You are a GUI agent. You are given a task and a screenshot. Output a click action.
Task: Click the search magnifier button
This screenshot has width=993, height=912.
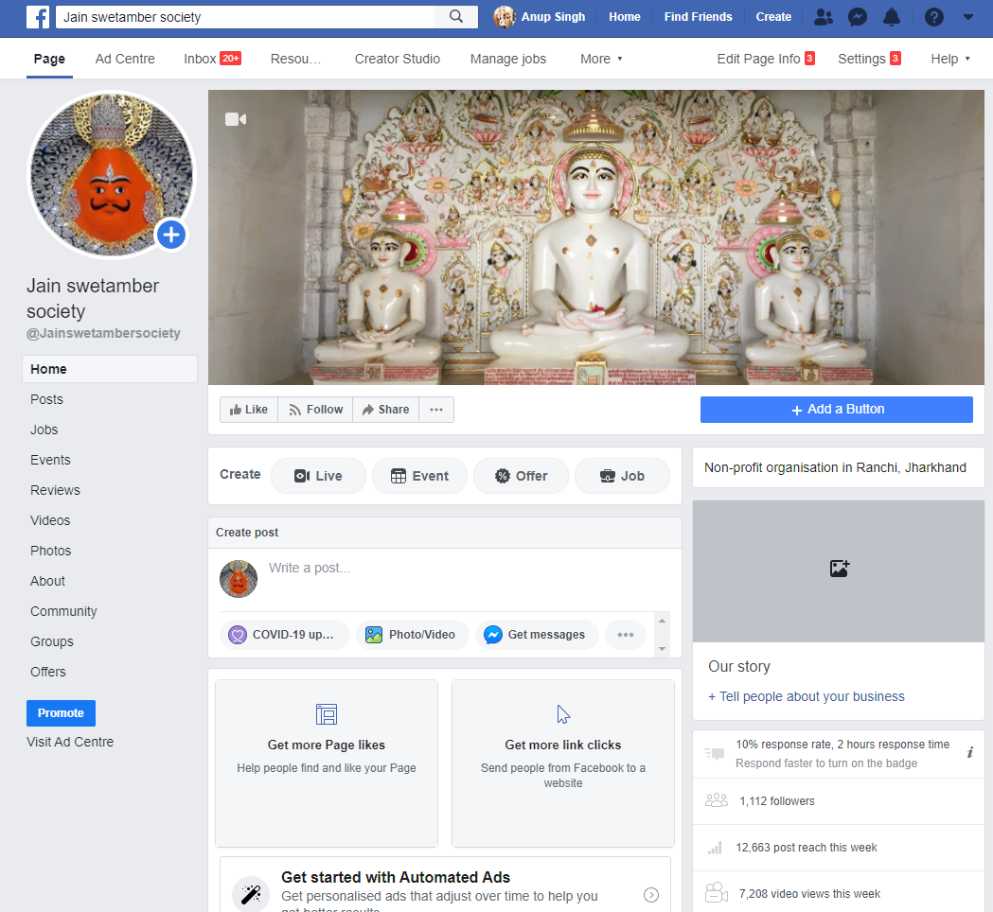click(456, 17)
